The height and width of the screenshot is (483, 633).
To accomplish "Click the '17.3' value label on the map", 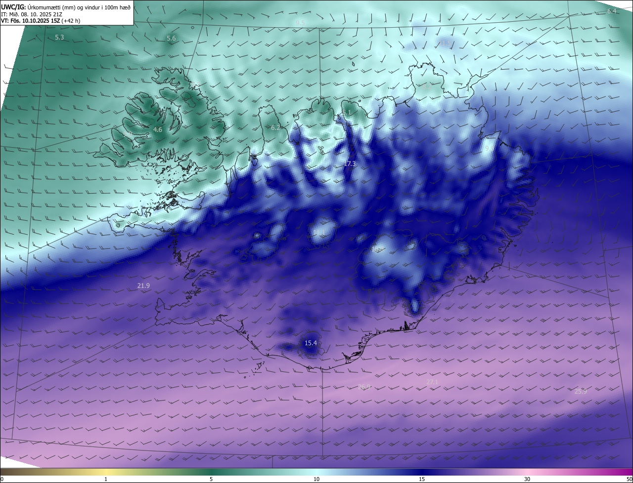I will coord(350,164).
